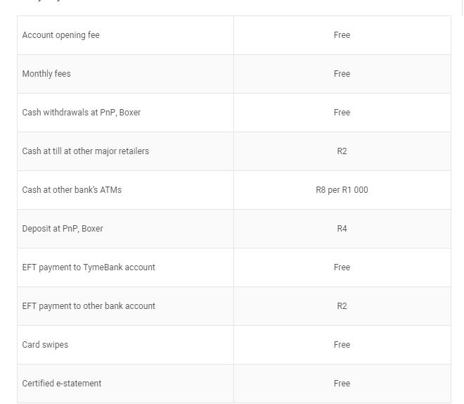The image size is (464, 404).
Task: Click 'Free' value for EFT to TymeBank
Action: (342, 267)
